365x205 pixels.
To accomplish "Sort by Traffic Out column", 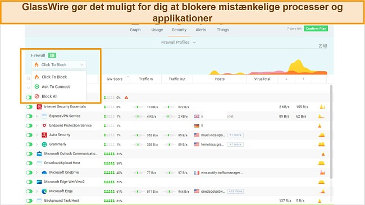I will pos(177,79).
